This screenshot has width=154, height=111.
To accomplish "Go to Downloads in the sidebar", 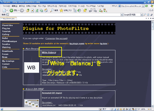I will click(7, 51).
